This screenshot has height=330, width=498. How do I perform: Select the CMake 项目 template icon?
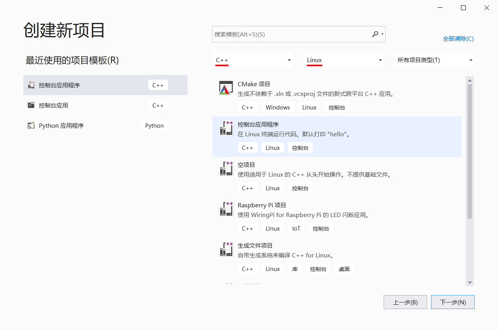pos(226,88)
